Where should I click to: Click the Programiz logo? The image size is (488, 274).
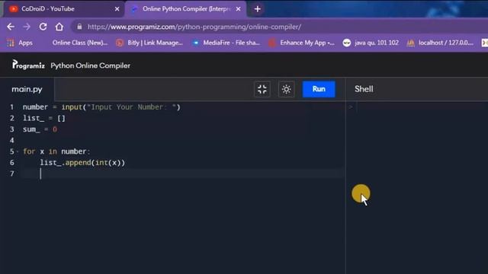tap(28, 65)
